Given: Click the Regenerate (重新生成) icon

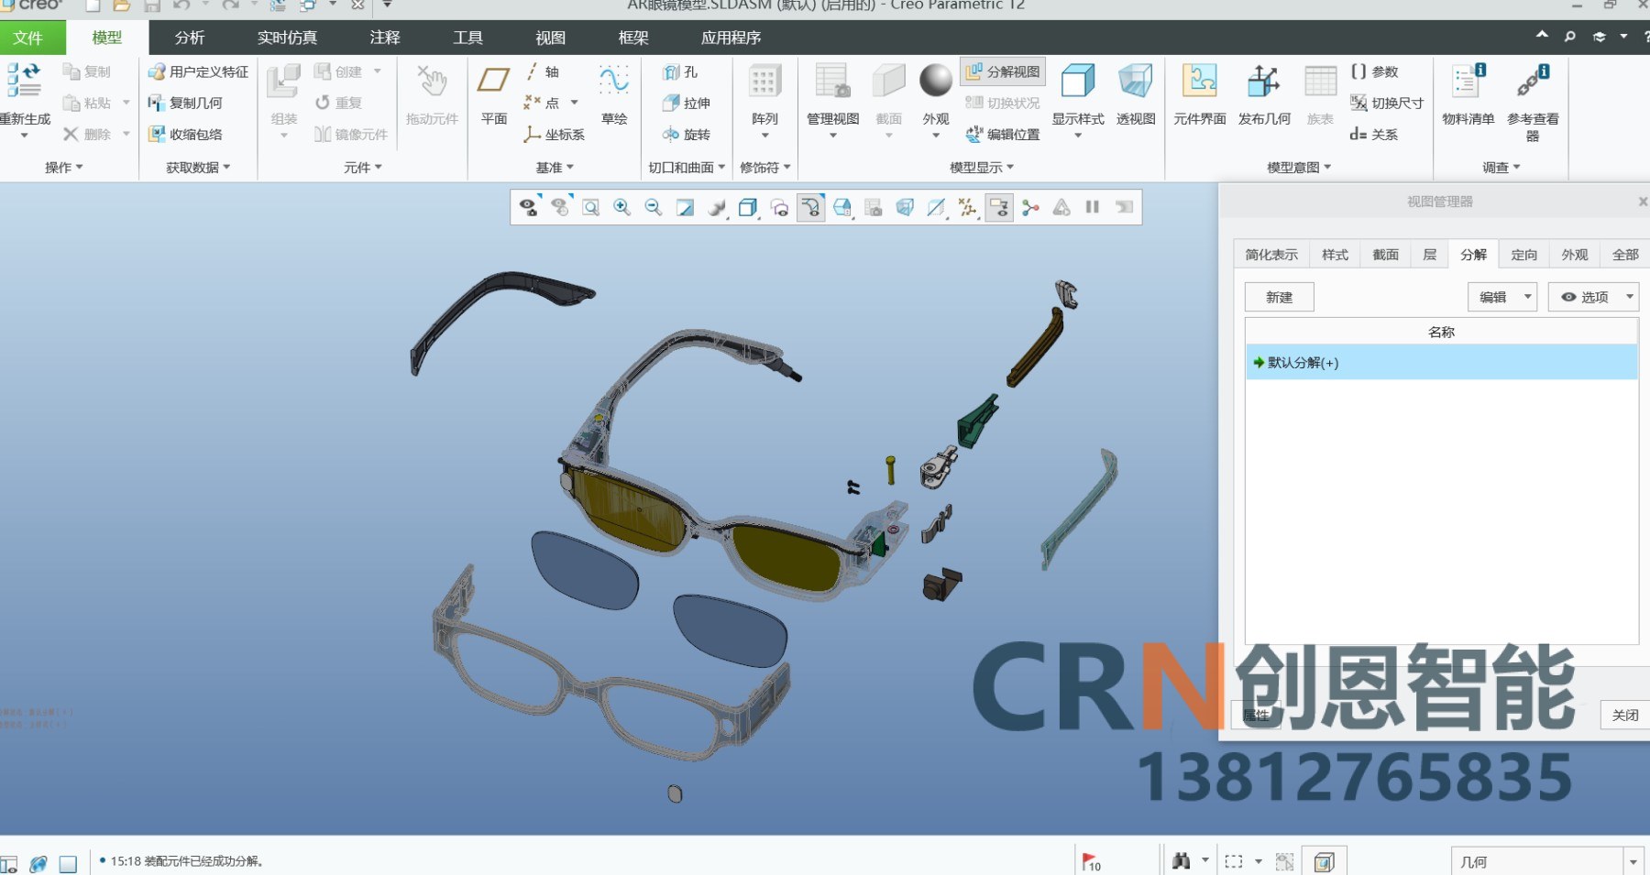Looking at the screenshot, I should pos(24,81).
